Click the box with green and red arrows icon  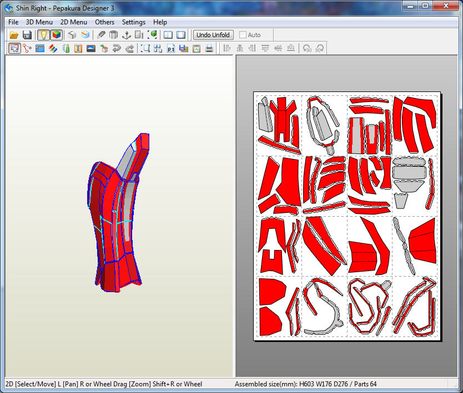(104, 48)
